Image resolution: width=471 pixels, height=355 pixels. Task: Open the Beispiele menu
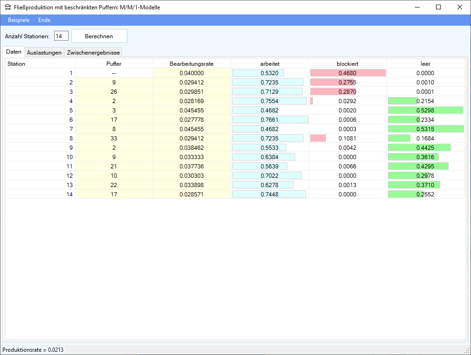19,20
